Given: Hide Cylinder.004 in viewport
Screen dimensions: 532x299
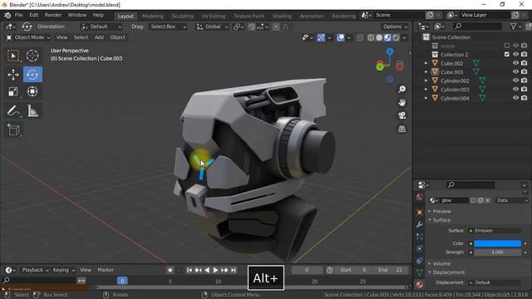Looking at the screenshot, I should coord(515,98).
